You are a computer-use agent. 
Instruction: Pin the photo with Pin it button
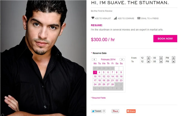click(x=115, y=111)
